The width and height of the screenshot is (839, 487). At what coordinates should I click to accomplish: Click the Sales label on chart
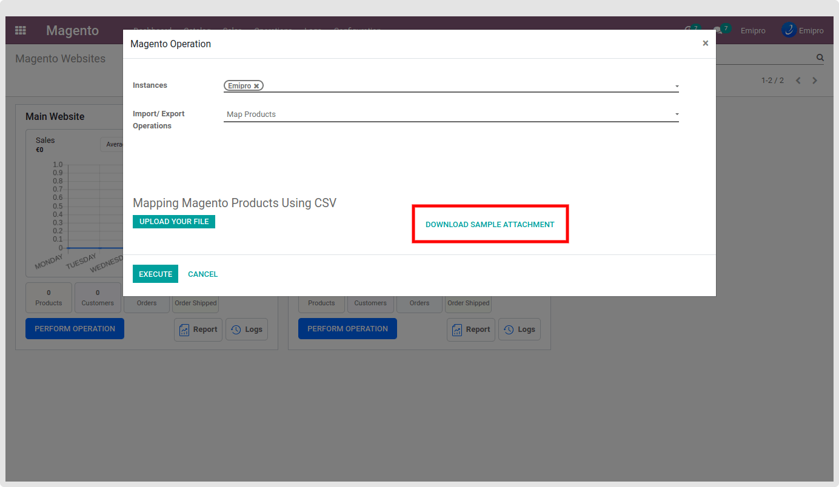point(45,140)
